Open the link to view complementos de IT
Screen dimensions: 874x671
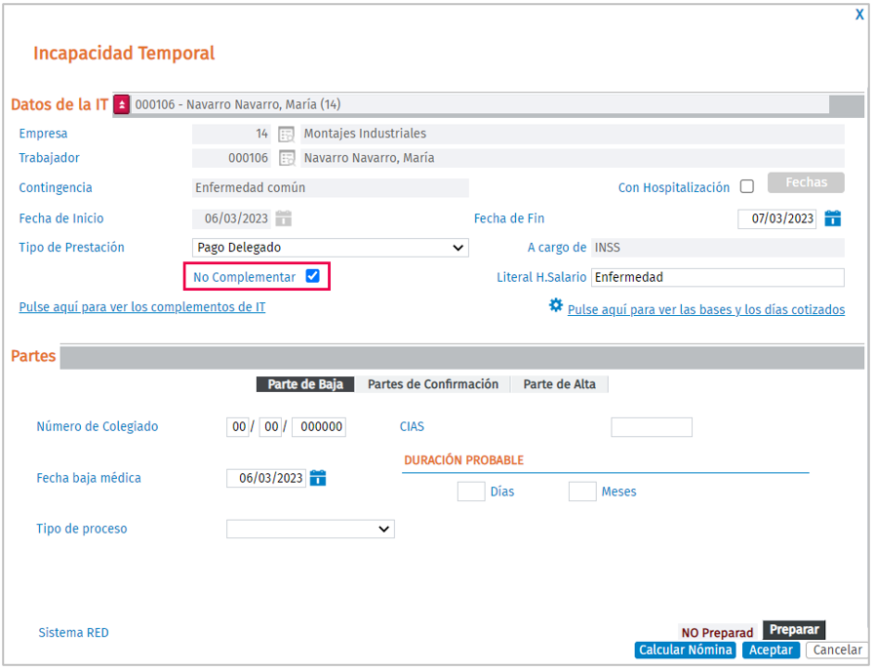[x=141, y=307]
